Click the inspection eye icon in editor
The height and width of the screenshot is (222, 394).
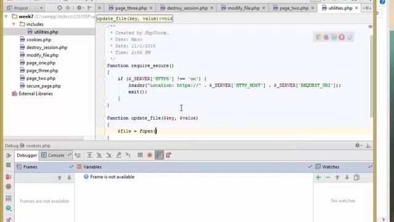[371, 27]
